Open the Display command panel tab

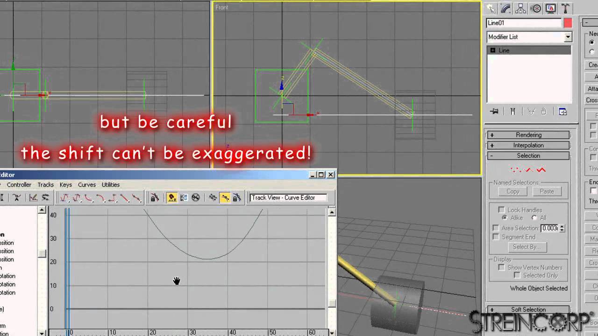pos(550,8)
